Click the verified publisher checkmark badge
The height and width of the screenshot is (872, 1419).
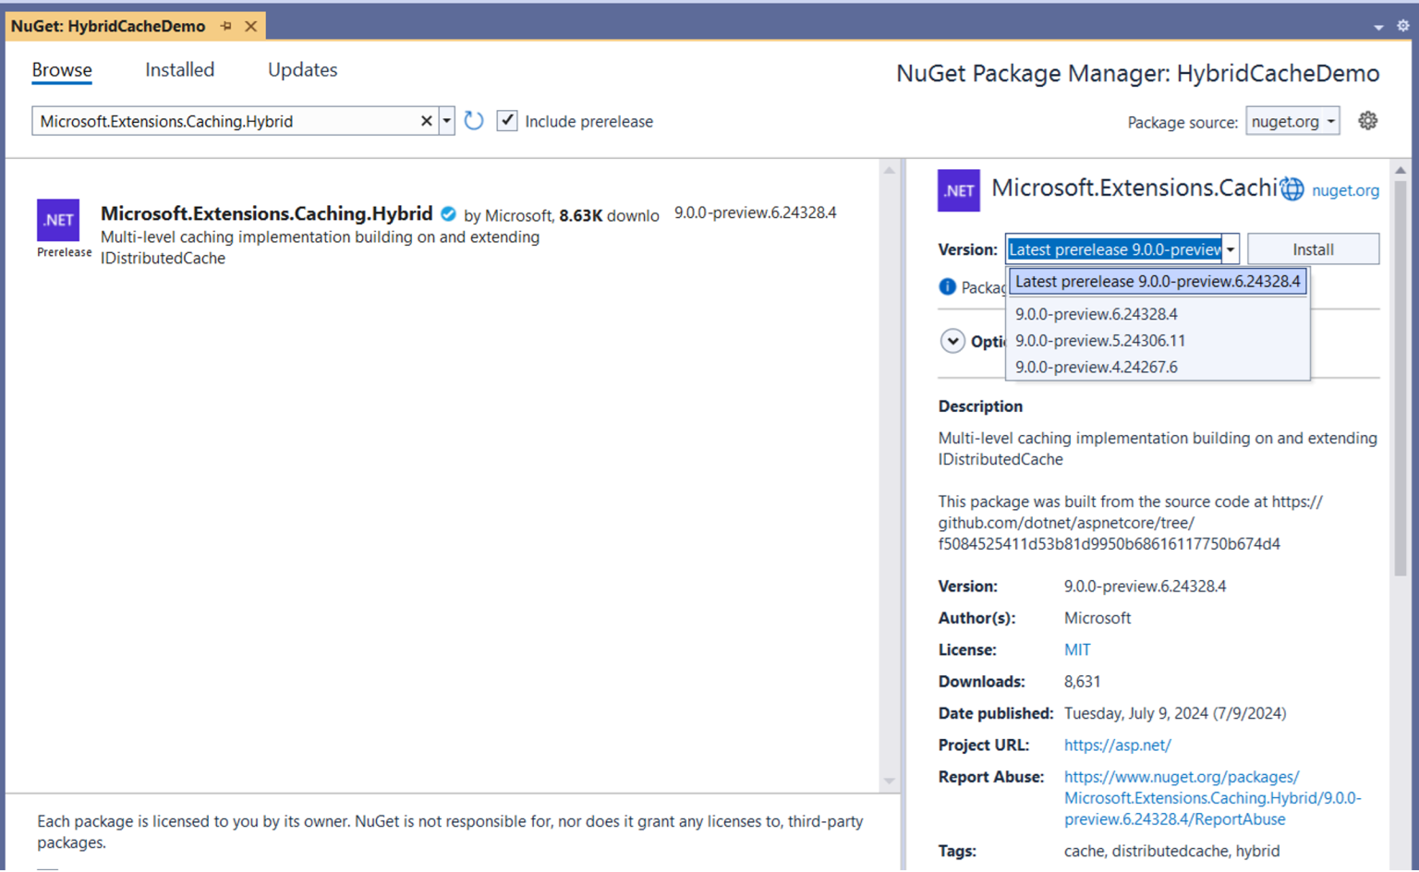[x=448, y=213]
